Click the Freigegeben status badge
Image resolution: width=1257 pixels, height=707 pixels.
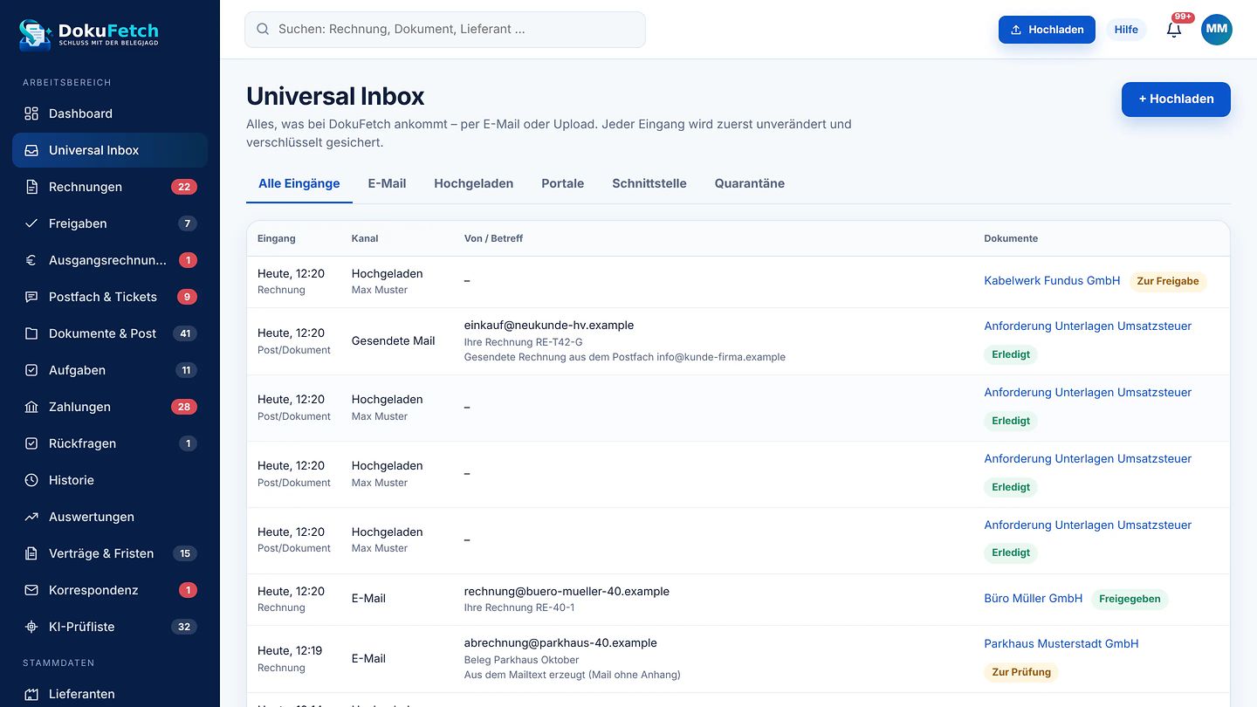click(x=1130, y=599)
